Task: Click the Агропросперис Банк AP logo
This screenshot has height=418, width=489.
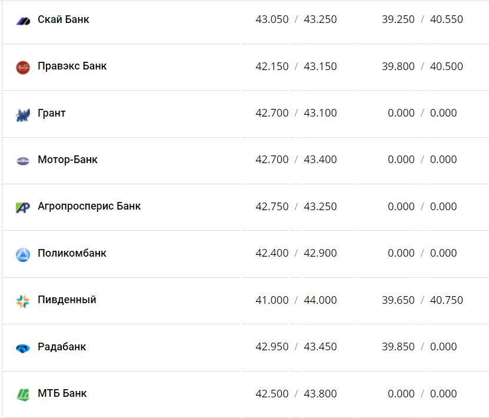Action: 23,207
